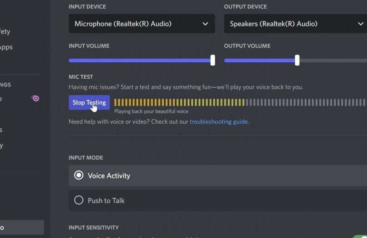Click the pink Nitro swirl icon in sidebar

pyautogui.click(x=35, y=98)
